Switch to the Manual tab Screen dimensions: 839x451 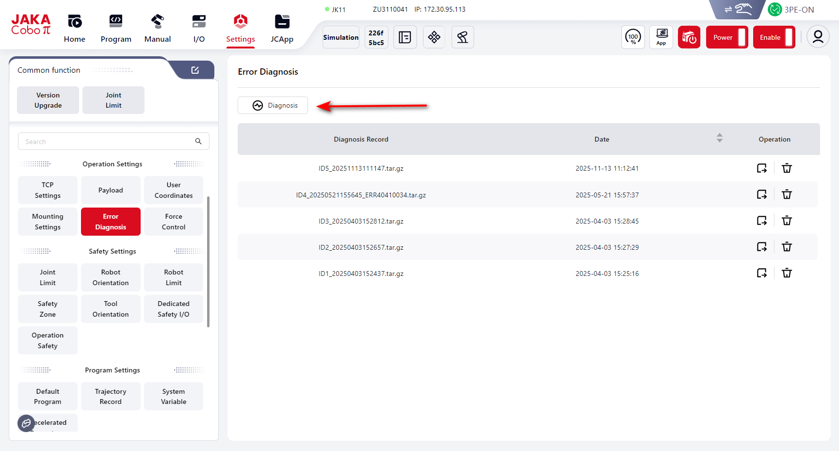pos(158,29)
